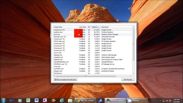Click the shield icon on Show processes button

click(55, 80)
